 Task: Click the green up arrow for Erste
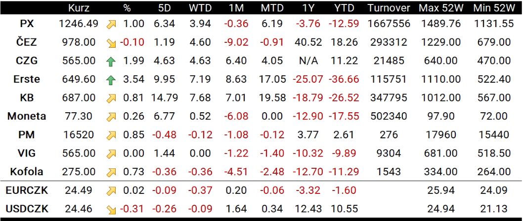point(111,80)
